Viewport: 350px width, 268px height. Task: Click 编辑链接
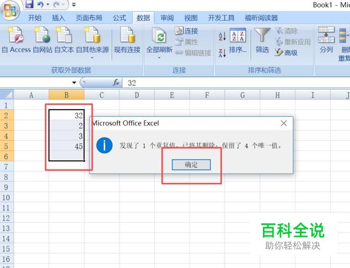(x=193, y=53)
